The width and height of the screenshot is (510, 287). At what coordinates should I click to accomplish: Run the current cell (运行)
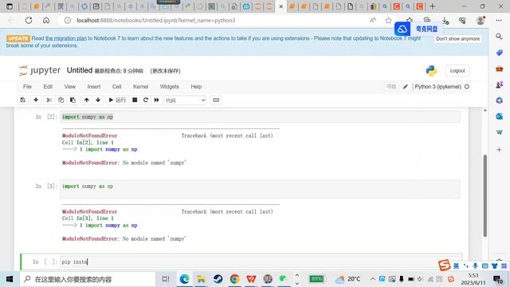(117, 100)
